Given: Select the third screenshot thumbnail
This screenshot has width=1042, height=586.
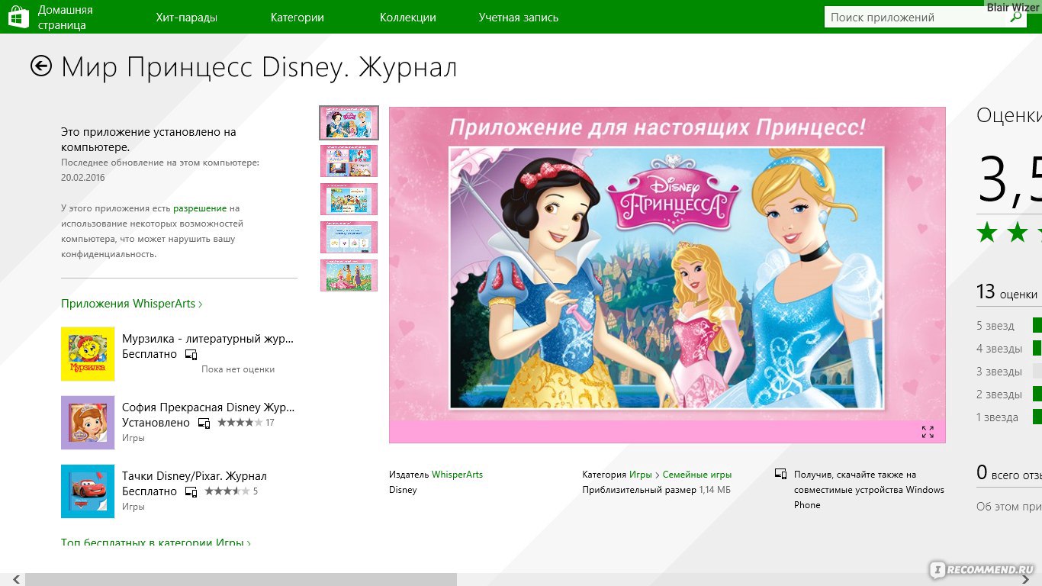Looking at the screenshot, I should point(349,199).
